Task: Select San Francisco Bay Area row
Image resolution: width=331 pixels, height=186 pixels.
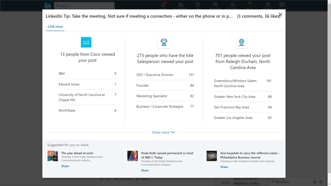Action: click(x=243, y=107)
